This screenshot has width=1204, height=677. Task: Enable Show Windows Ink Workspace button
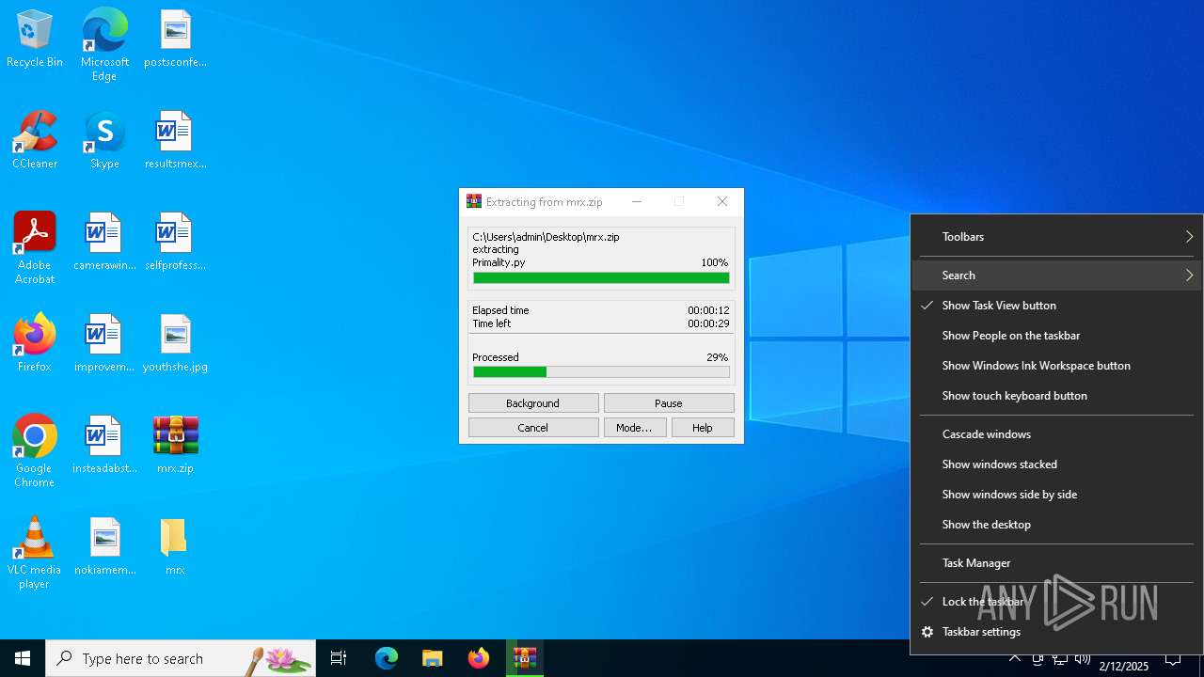[1056, 366]
